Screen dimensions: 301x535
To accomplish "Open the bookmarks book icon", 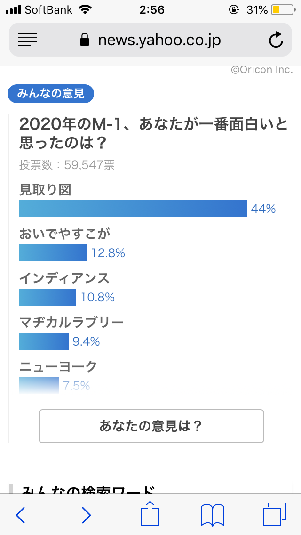I will click(x=213, y=515).
